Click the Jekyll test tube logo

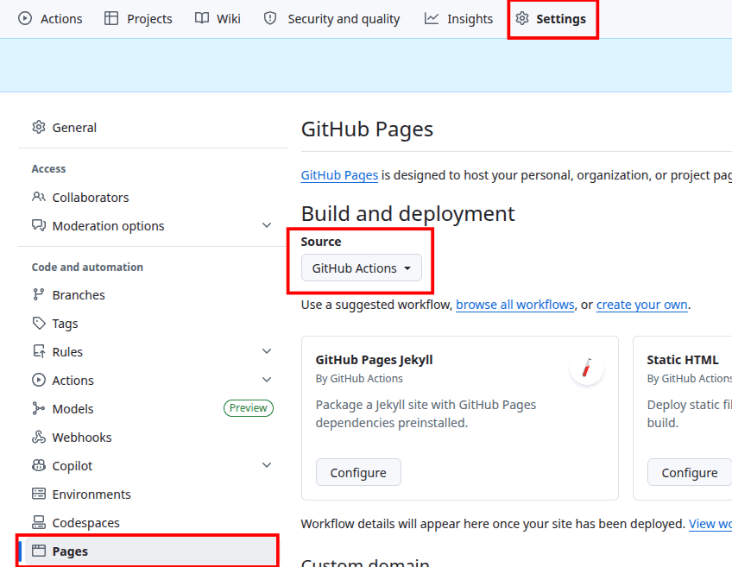coord(587,368)
